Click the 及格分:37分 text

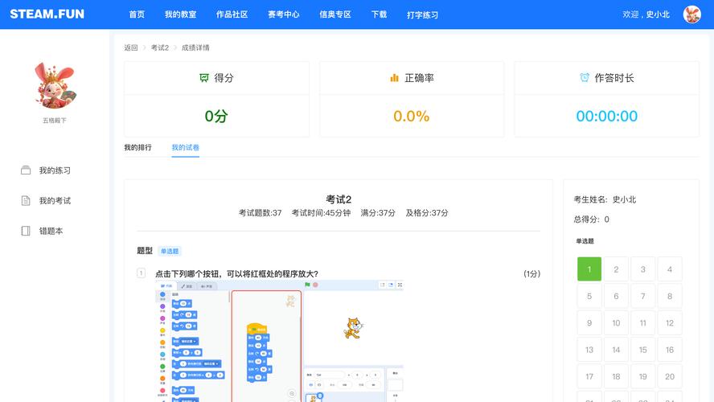tap(427, 212)
